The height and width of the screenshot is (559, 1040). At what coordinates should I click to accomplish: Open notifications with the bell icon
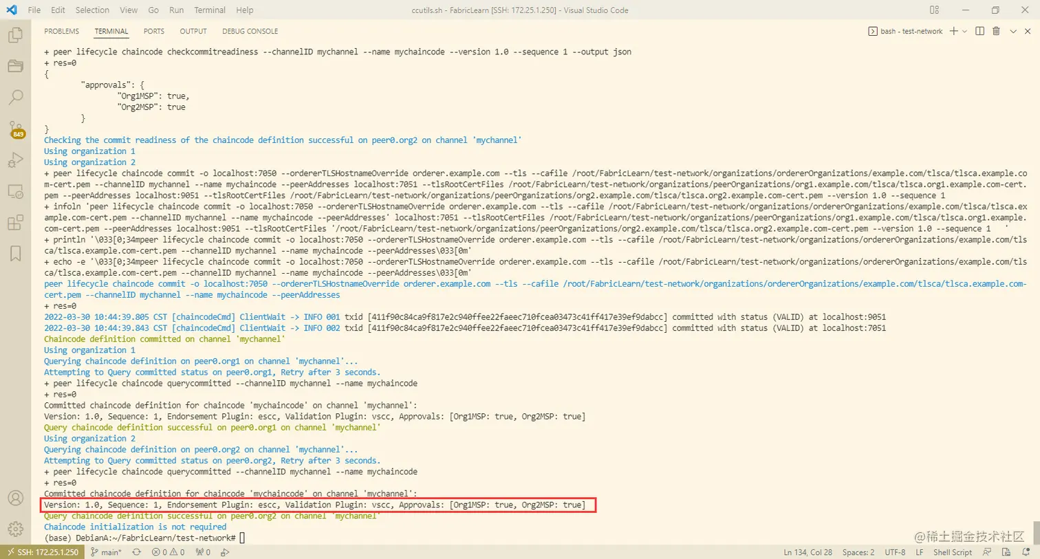[x=1026, y=552]
